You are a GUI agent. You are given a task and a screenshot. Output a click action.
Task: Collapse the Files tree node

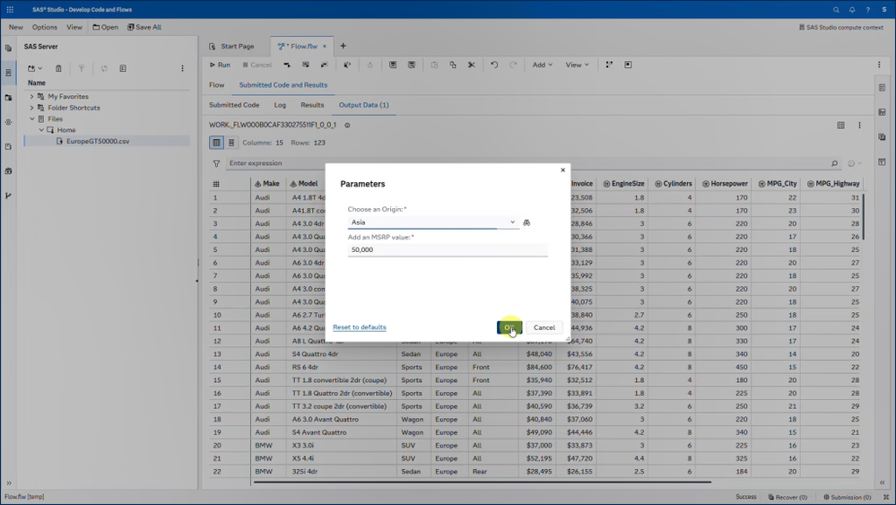32,118
